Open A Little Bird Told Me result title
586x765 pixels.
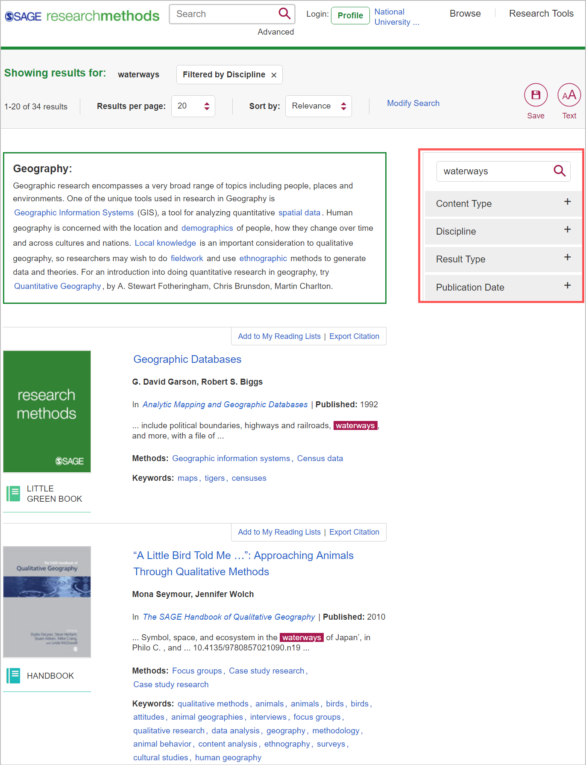pos(243,563)
